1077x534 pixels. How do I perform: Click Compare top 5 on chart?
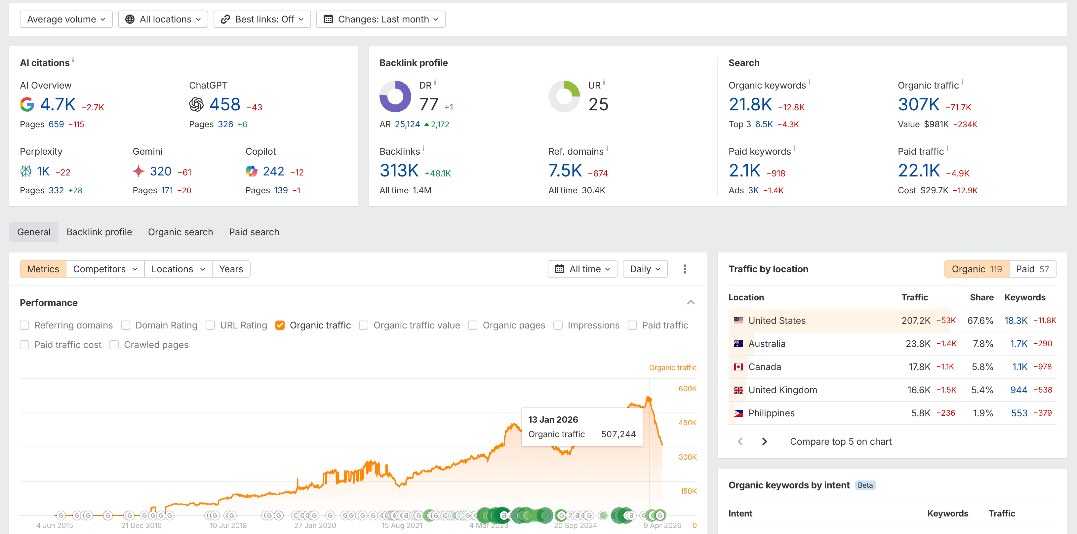click(x=840, y=442)
